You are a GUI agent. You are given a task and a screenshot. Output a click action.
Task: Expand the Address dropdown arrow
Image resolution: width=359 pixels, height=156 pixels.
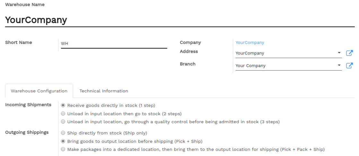tap(339, 53)
